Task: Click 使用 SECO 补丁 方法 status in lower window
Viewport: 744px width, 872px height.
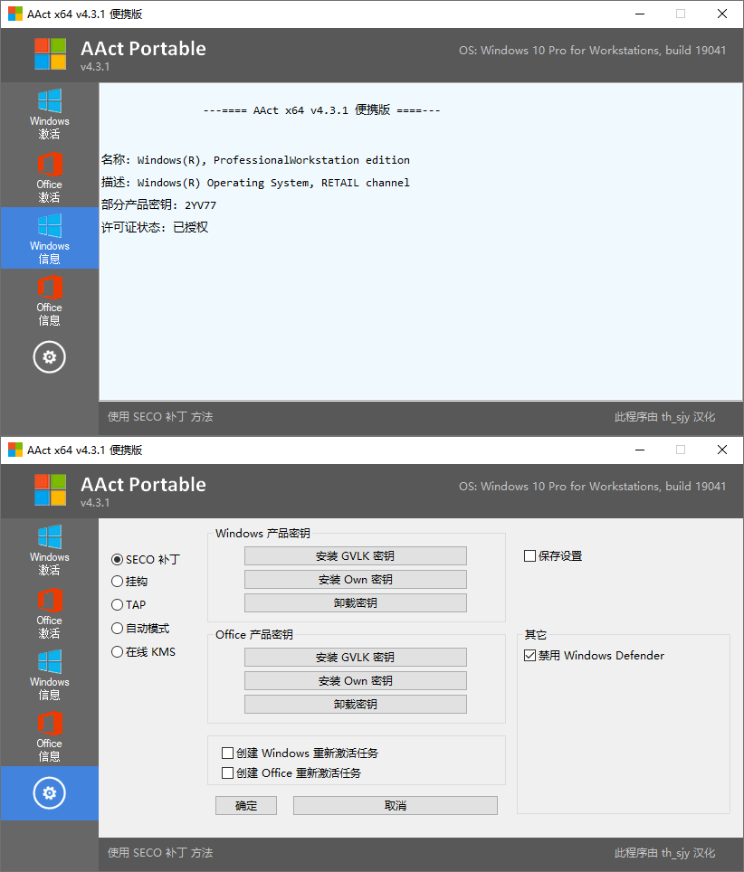Action: click(160, 853)
